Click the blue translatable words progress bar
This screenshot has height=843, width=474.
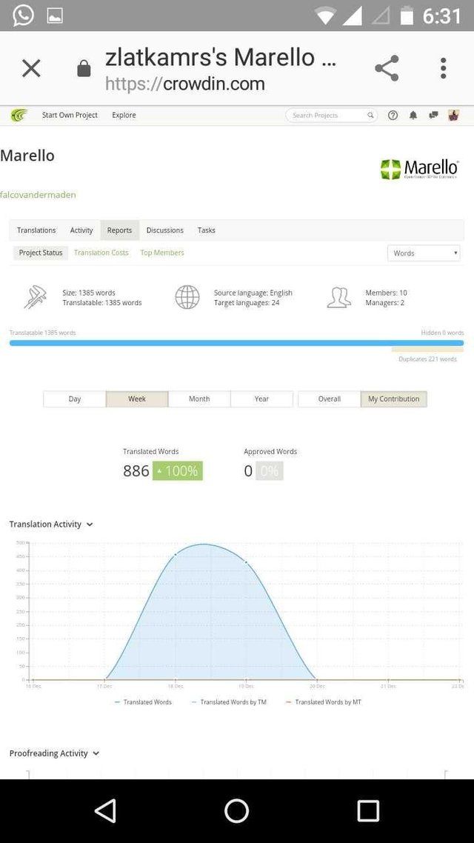(236, 343)
